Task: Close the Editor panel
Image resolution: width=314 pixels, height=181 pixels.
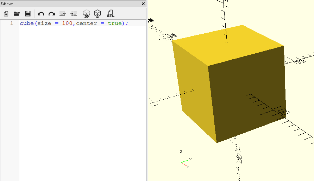Action: [x=143, y=4]
